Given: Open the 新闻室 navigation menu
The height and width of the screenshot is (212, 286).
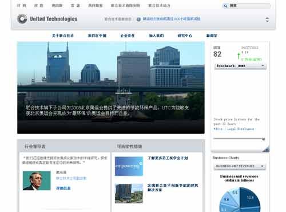Looking at the screenshot, I should point(212,36).
